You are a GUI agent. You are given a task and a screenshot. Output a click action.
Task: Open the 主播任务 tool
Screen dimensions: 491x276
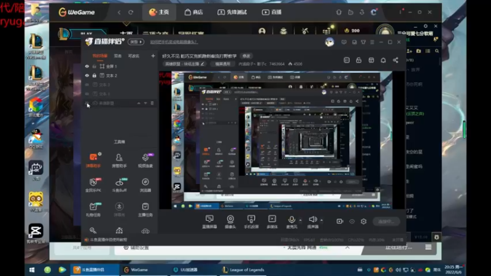[145, 209]
